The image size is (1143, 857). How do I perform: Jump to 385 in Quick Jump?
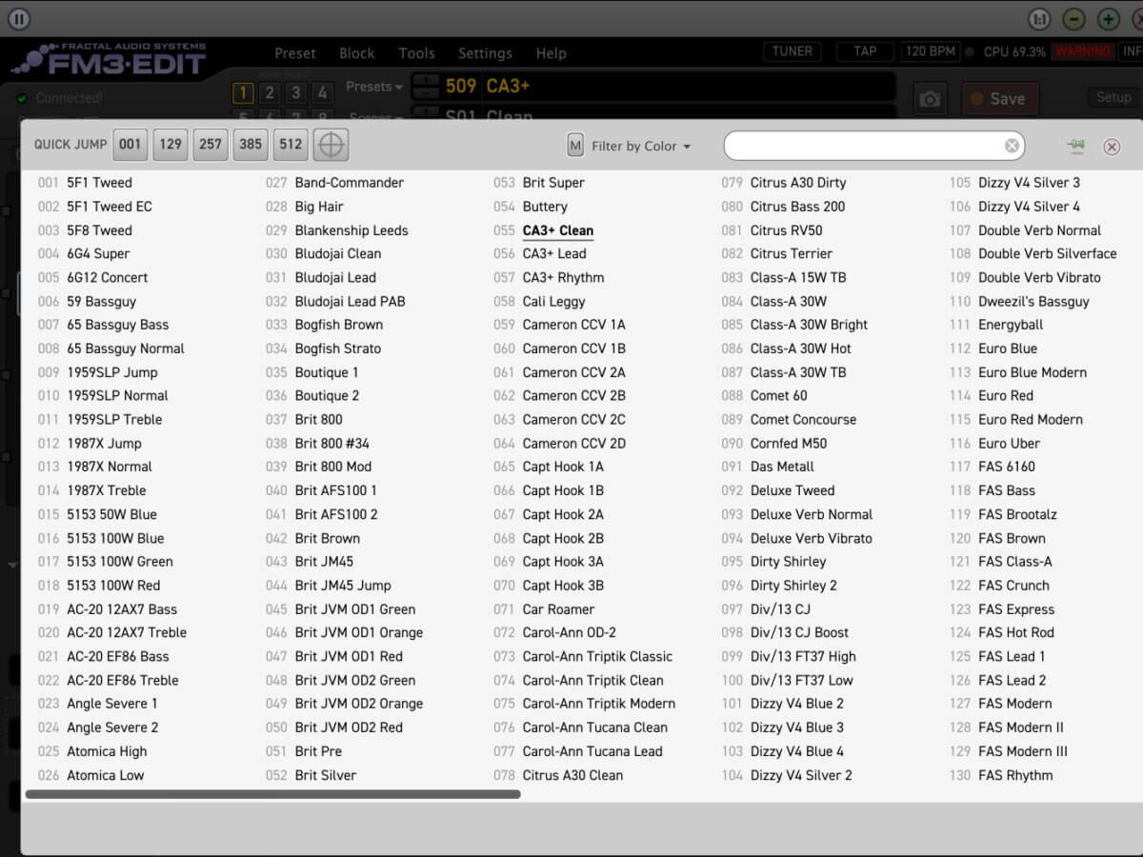[251, 145]
